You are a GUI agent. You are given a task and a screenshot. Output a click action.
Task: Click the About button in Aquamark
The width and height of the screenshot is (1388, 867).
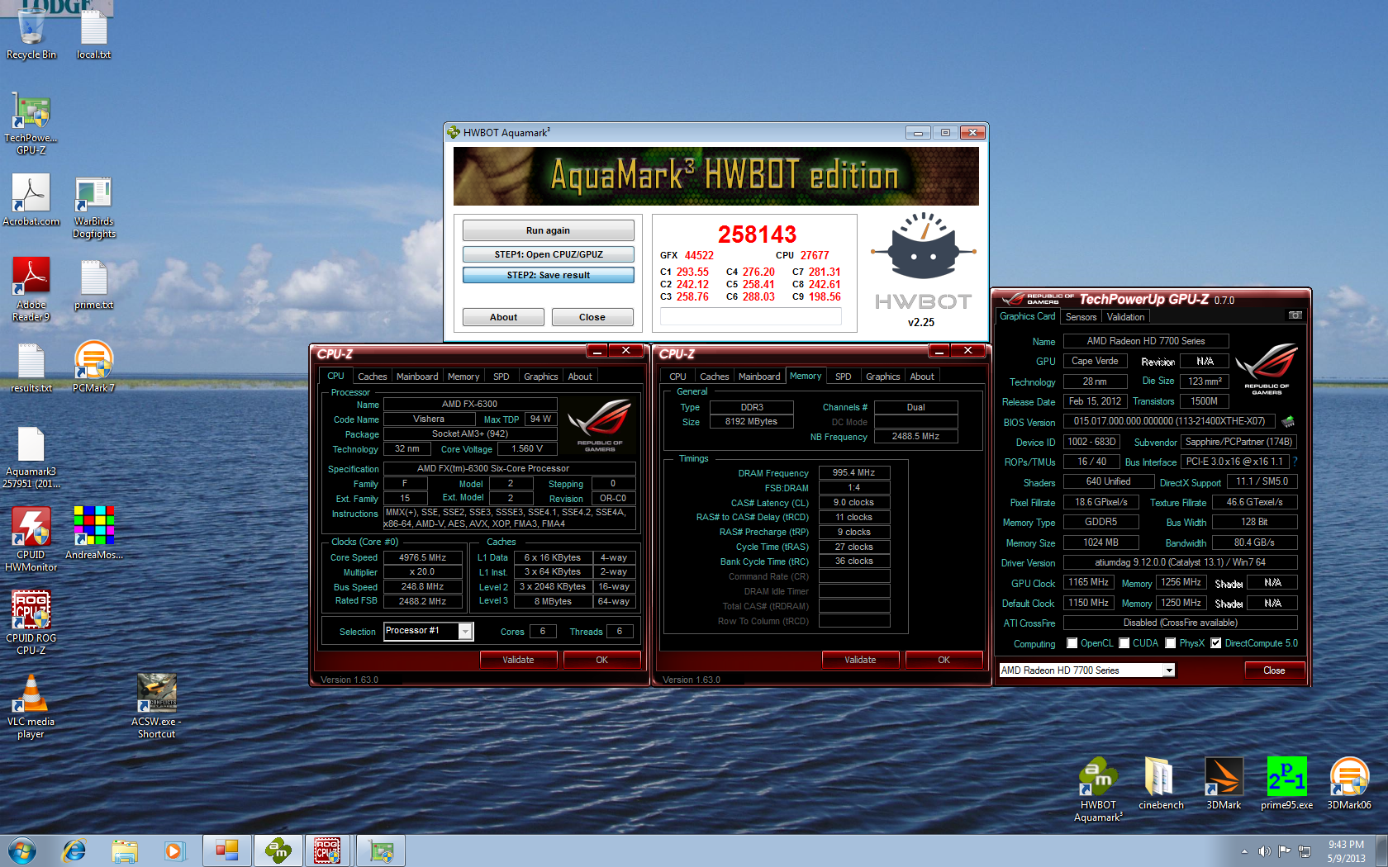click(x=503, y=317)
